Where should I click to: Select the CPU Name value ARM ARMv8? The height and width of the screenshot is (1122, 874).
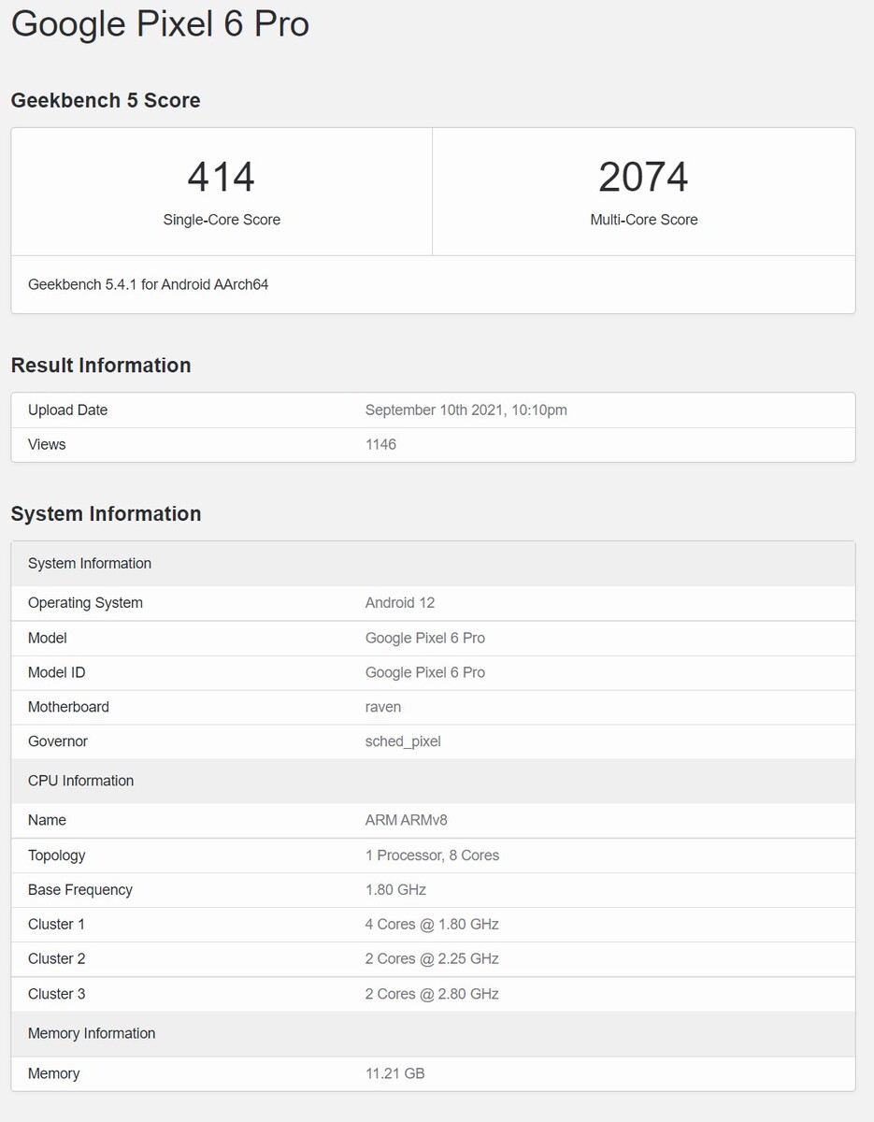[x=407, y=820]
